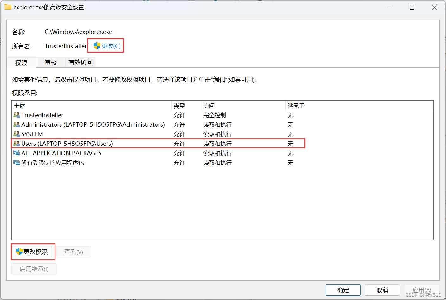Screen dimensions: 446x300
Task: Select the TrustedInstaller permission entry
Action: click(x=222, y=115)
